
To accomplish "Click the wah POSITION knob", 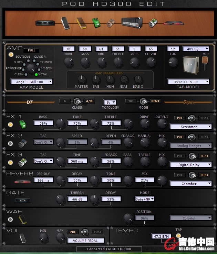I will click(x=128, y=218).
